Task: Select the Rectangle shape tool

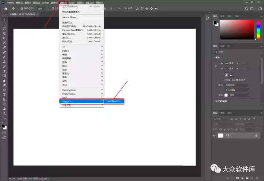Action: (4, 104)
